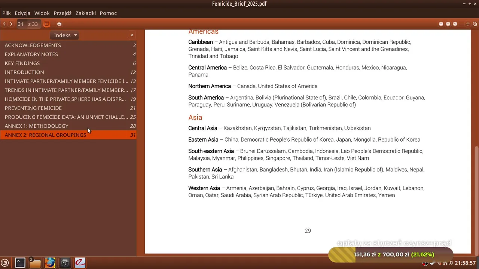This screenshot has height=269, width=479.
Task: Print the document with printer icon
Action: (x=59, y=24)
